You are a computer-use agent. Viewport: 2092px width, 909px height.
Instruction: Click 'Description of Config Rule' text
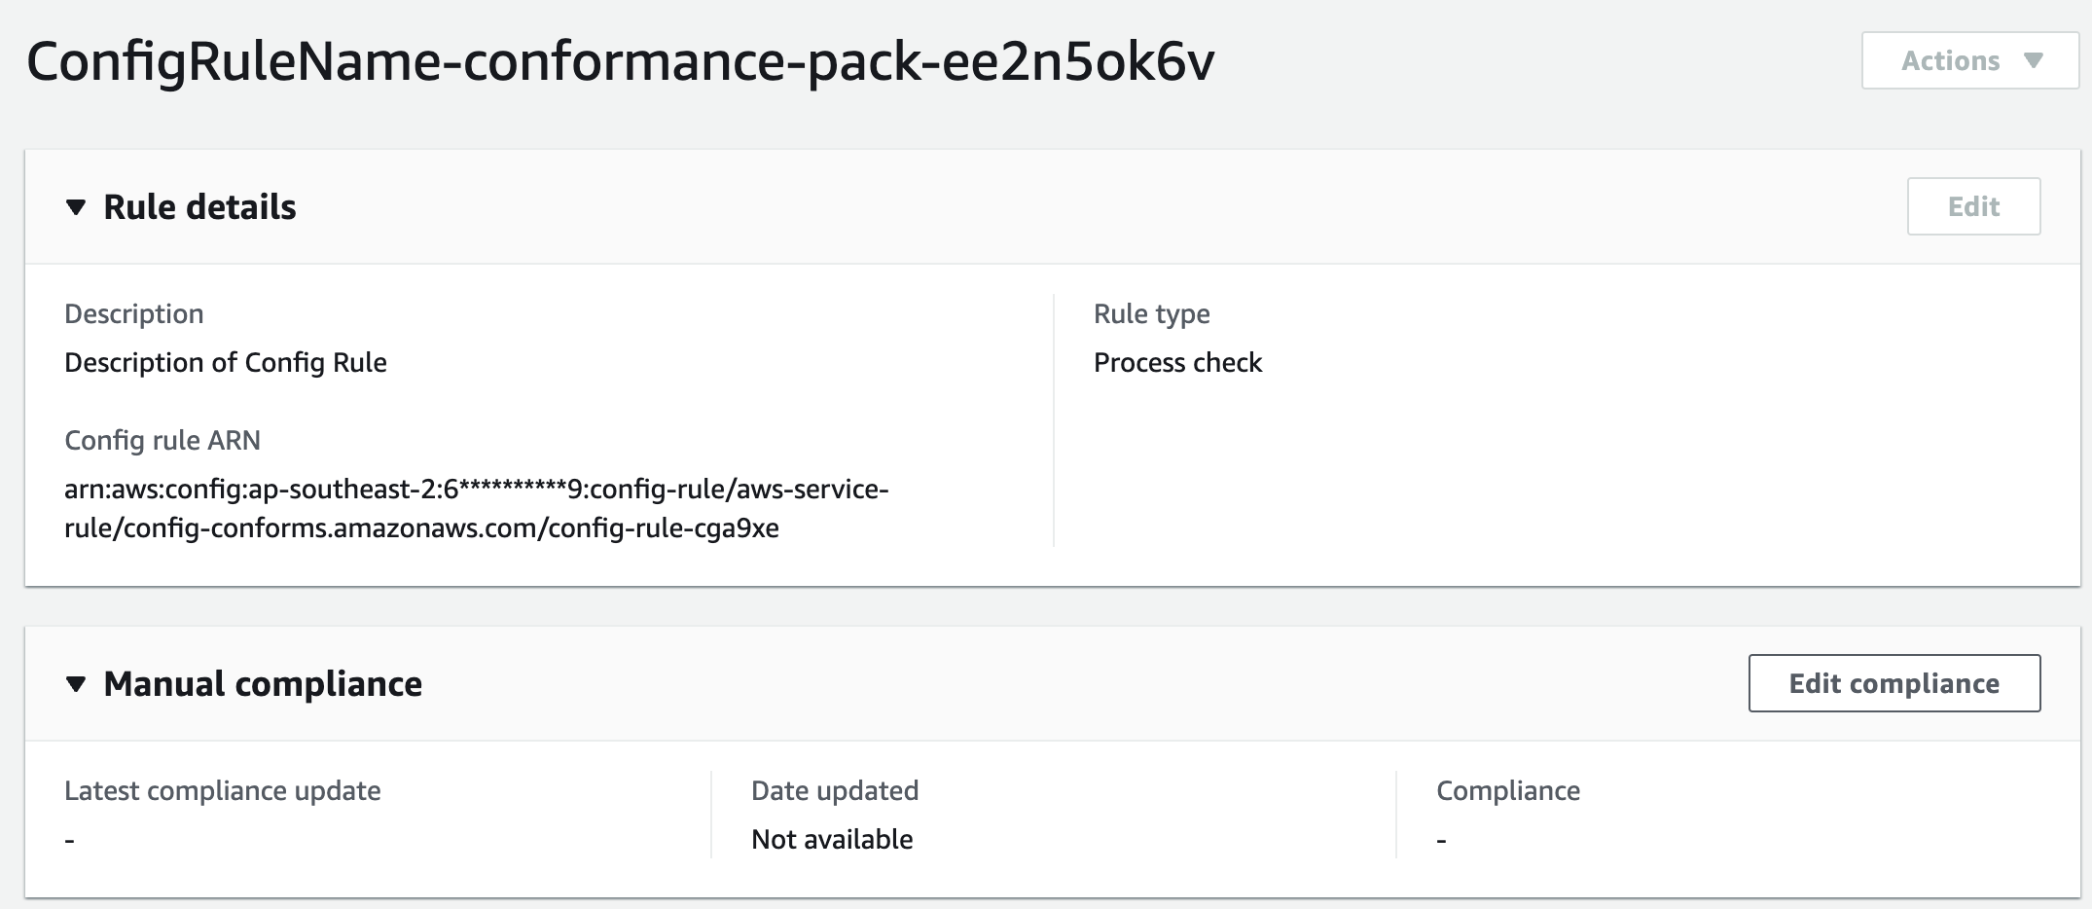226,362
